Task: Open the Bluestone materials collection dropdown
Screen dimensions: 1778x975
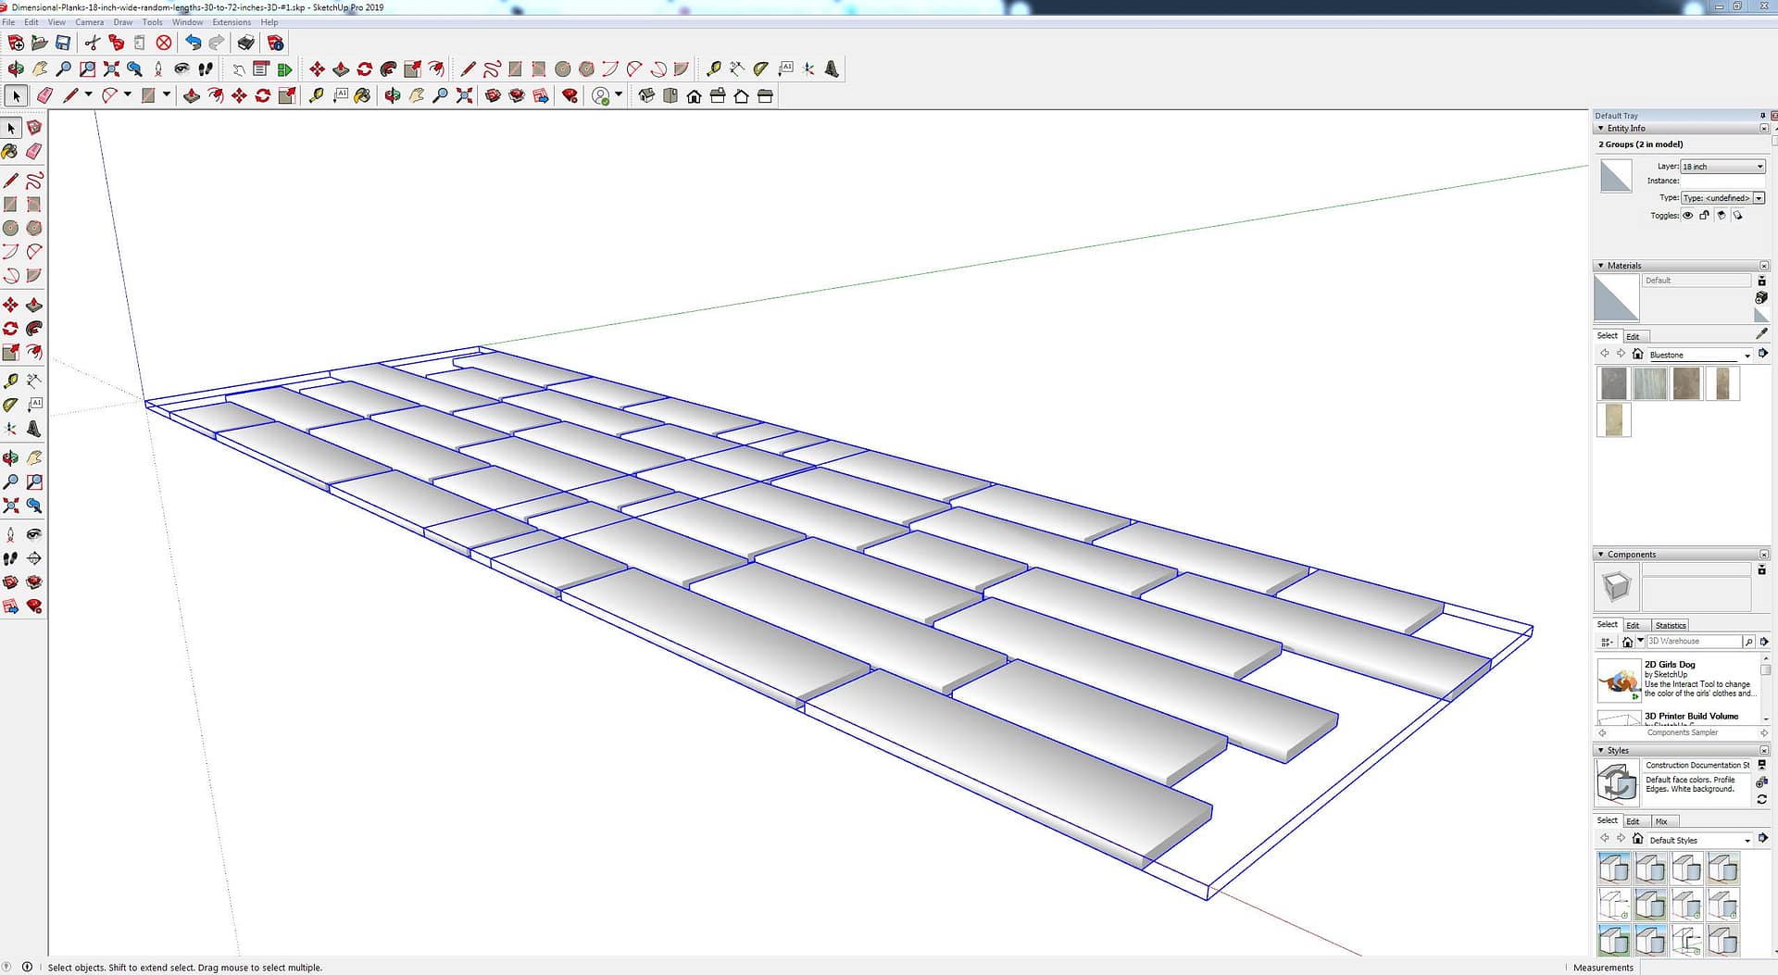Action: (1747, 356)
